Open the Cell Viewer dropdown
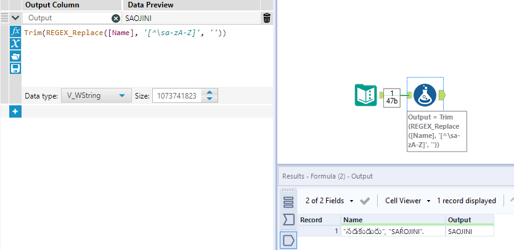This screenshot has height=250, width=514. [x=407, y=201]
